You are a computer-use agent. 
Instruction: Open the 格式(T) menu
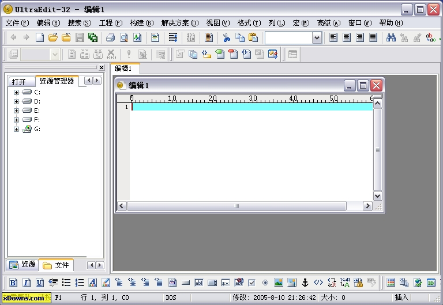249,23
